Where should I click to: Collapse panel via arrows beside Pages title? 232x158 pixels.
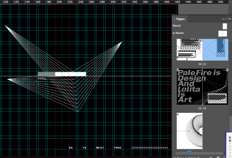tap(174, 19)
